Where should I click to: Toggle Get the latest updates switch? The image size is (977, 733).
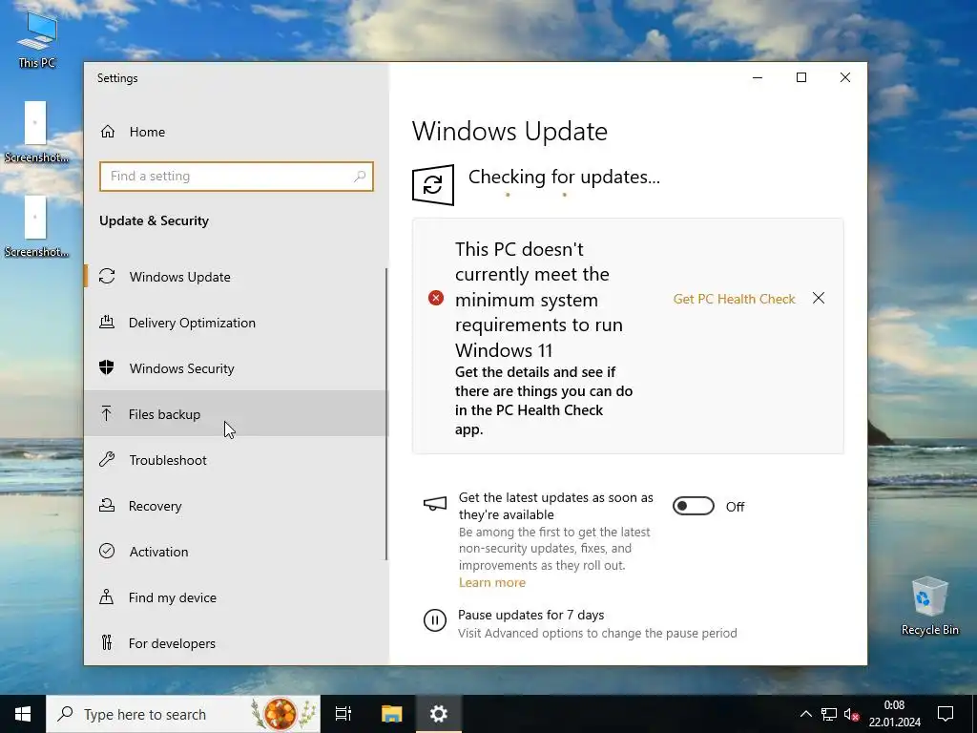click(694, 506)
